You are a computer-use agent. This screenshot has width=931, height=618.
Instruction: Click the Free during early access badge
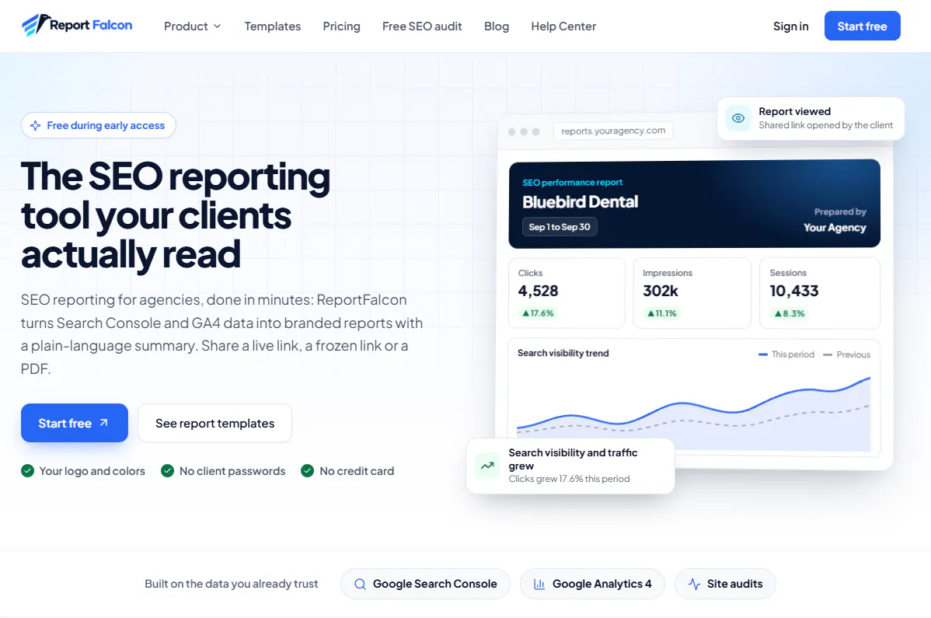[x=99, y=125]
